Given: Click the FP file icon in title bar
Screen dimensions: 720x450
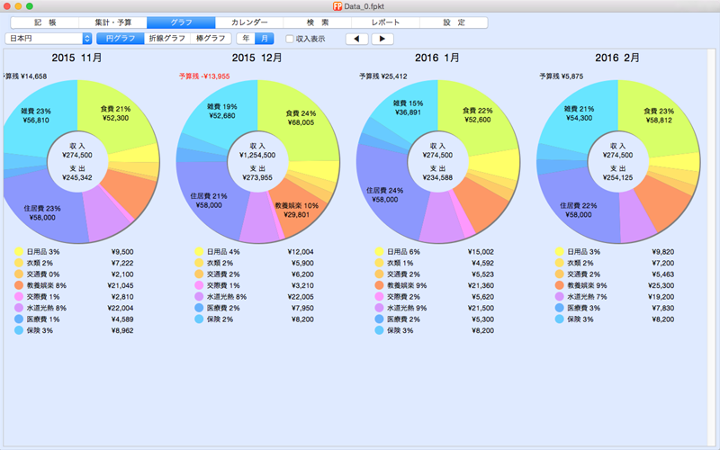Looking at the screenshot, I should click(x=337, y=6).
